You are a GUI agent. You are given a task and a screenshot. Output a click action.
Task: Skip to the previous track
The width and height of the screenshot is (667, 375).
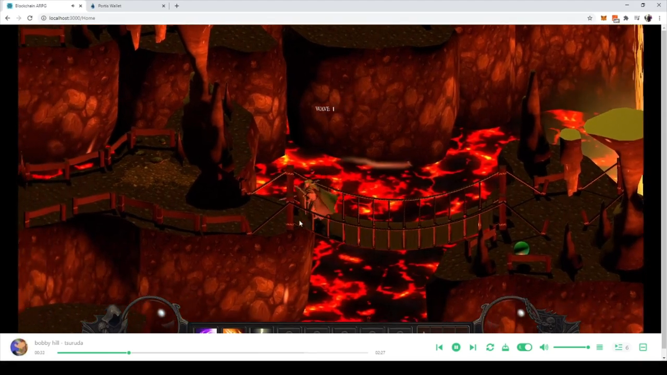439,347
